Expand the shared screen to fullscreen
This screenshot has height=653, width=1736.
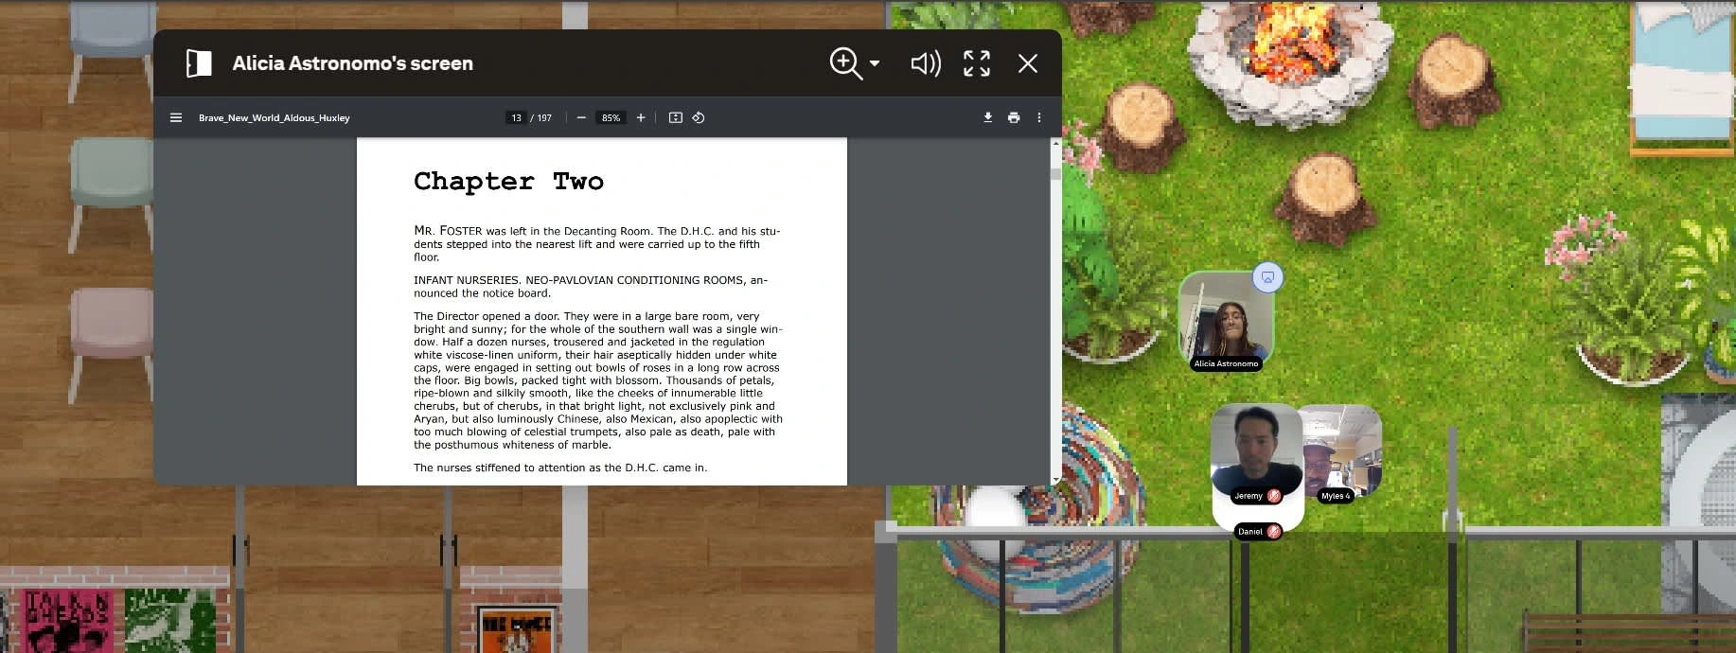(977, 63)
